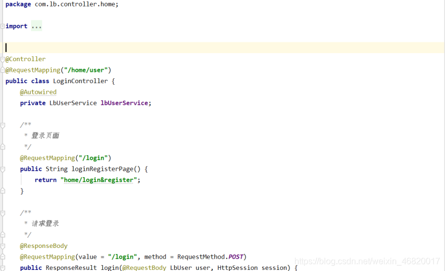The image size is (445, 271).
Task: Place cursor on the highlighted empty line
Action: tap(222, 48)
